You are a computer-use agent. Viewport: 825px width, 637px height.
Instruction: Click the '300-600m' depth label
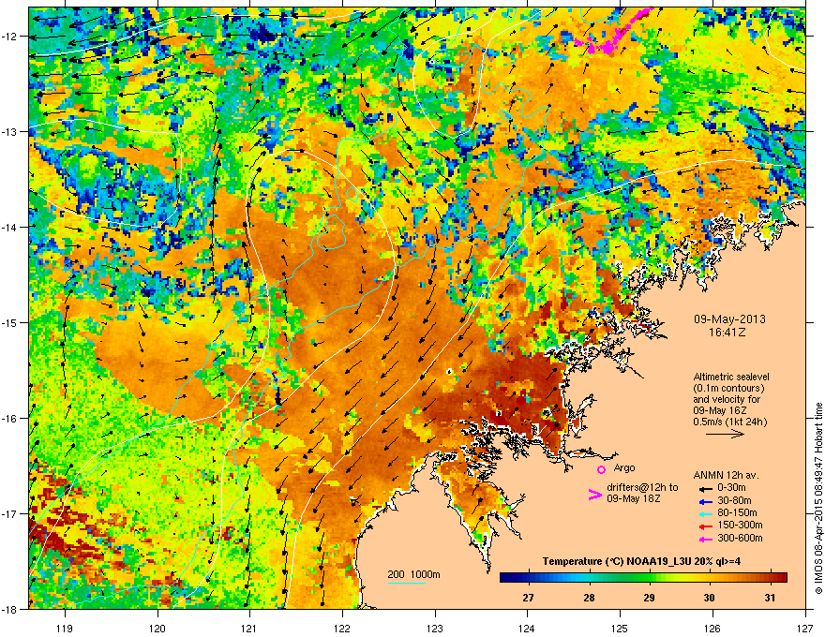click(x=740, y=539)
